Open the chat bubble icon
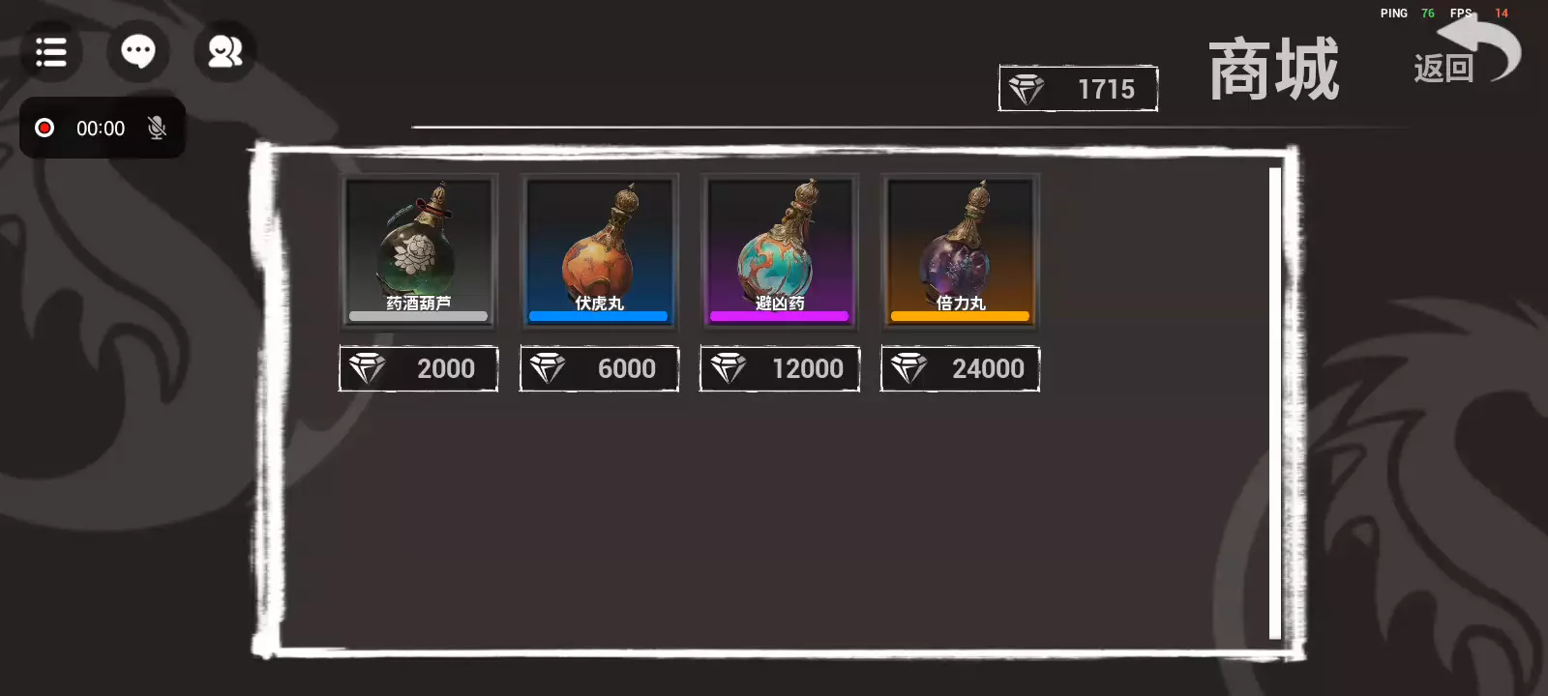The width and height of the screenshot is (1548, 696). tap(138, 51)
